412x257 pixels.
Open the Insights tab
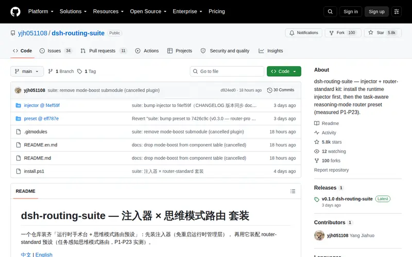click(271, 51)
